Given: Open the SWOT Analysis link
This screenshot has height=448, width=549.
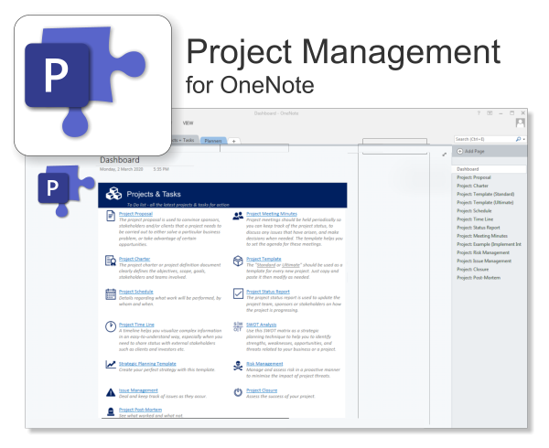Looking at the screenshot, I should tap(261, 325).
